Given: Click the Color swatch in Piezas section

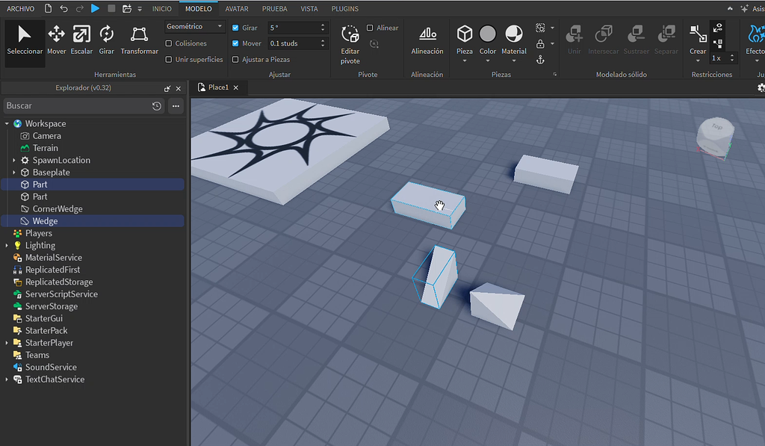Looking at the screenshot, I should click(488, 33).
